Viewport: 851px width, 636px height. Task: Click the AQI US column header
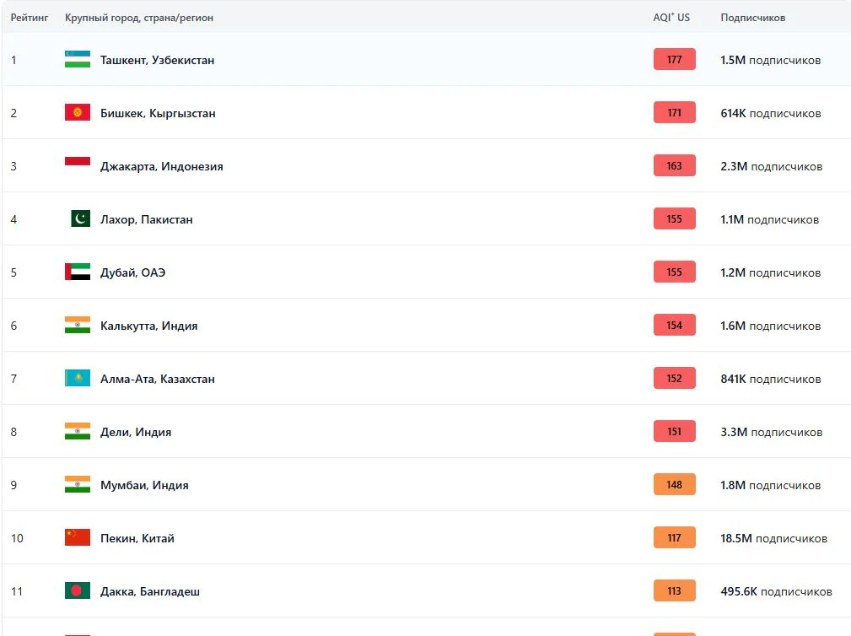671,18
